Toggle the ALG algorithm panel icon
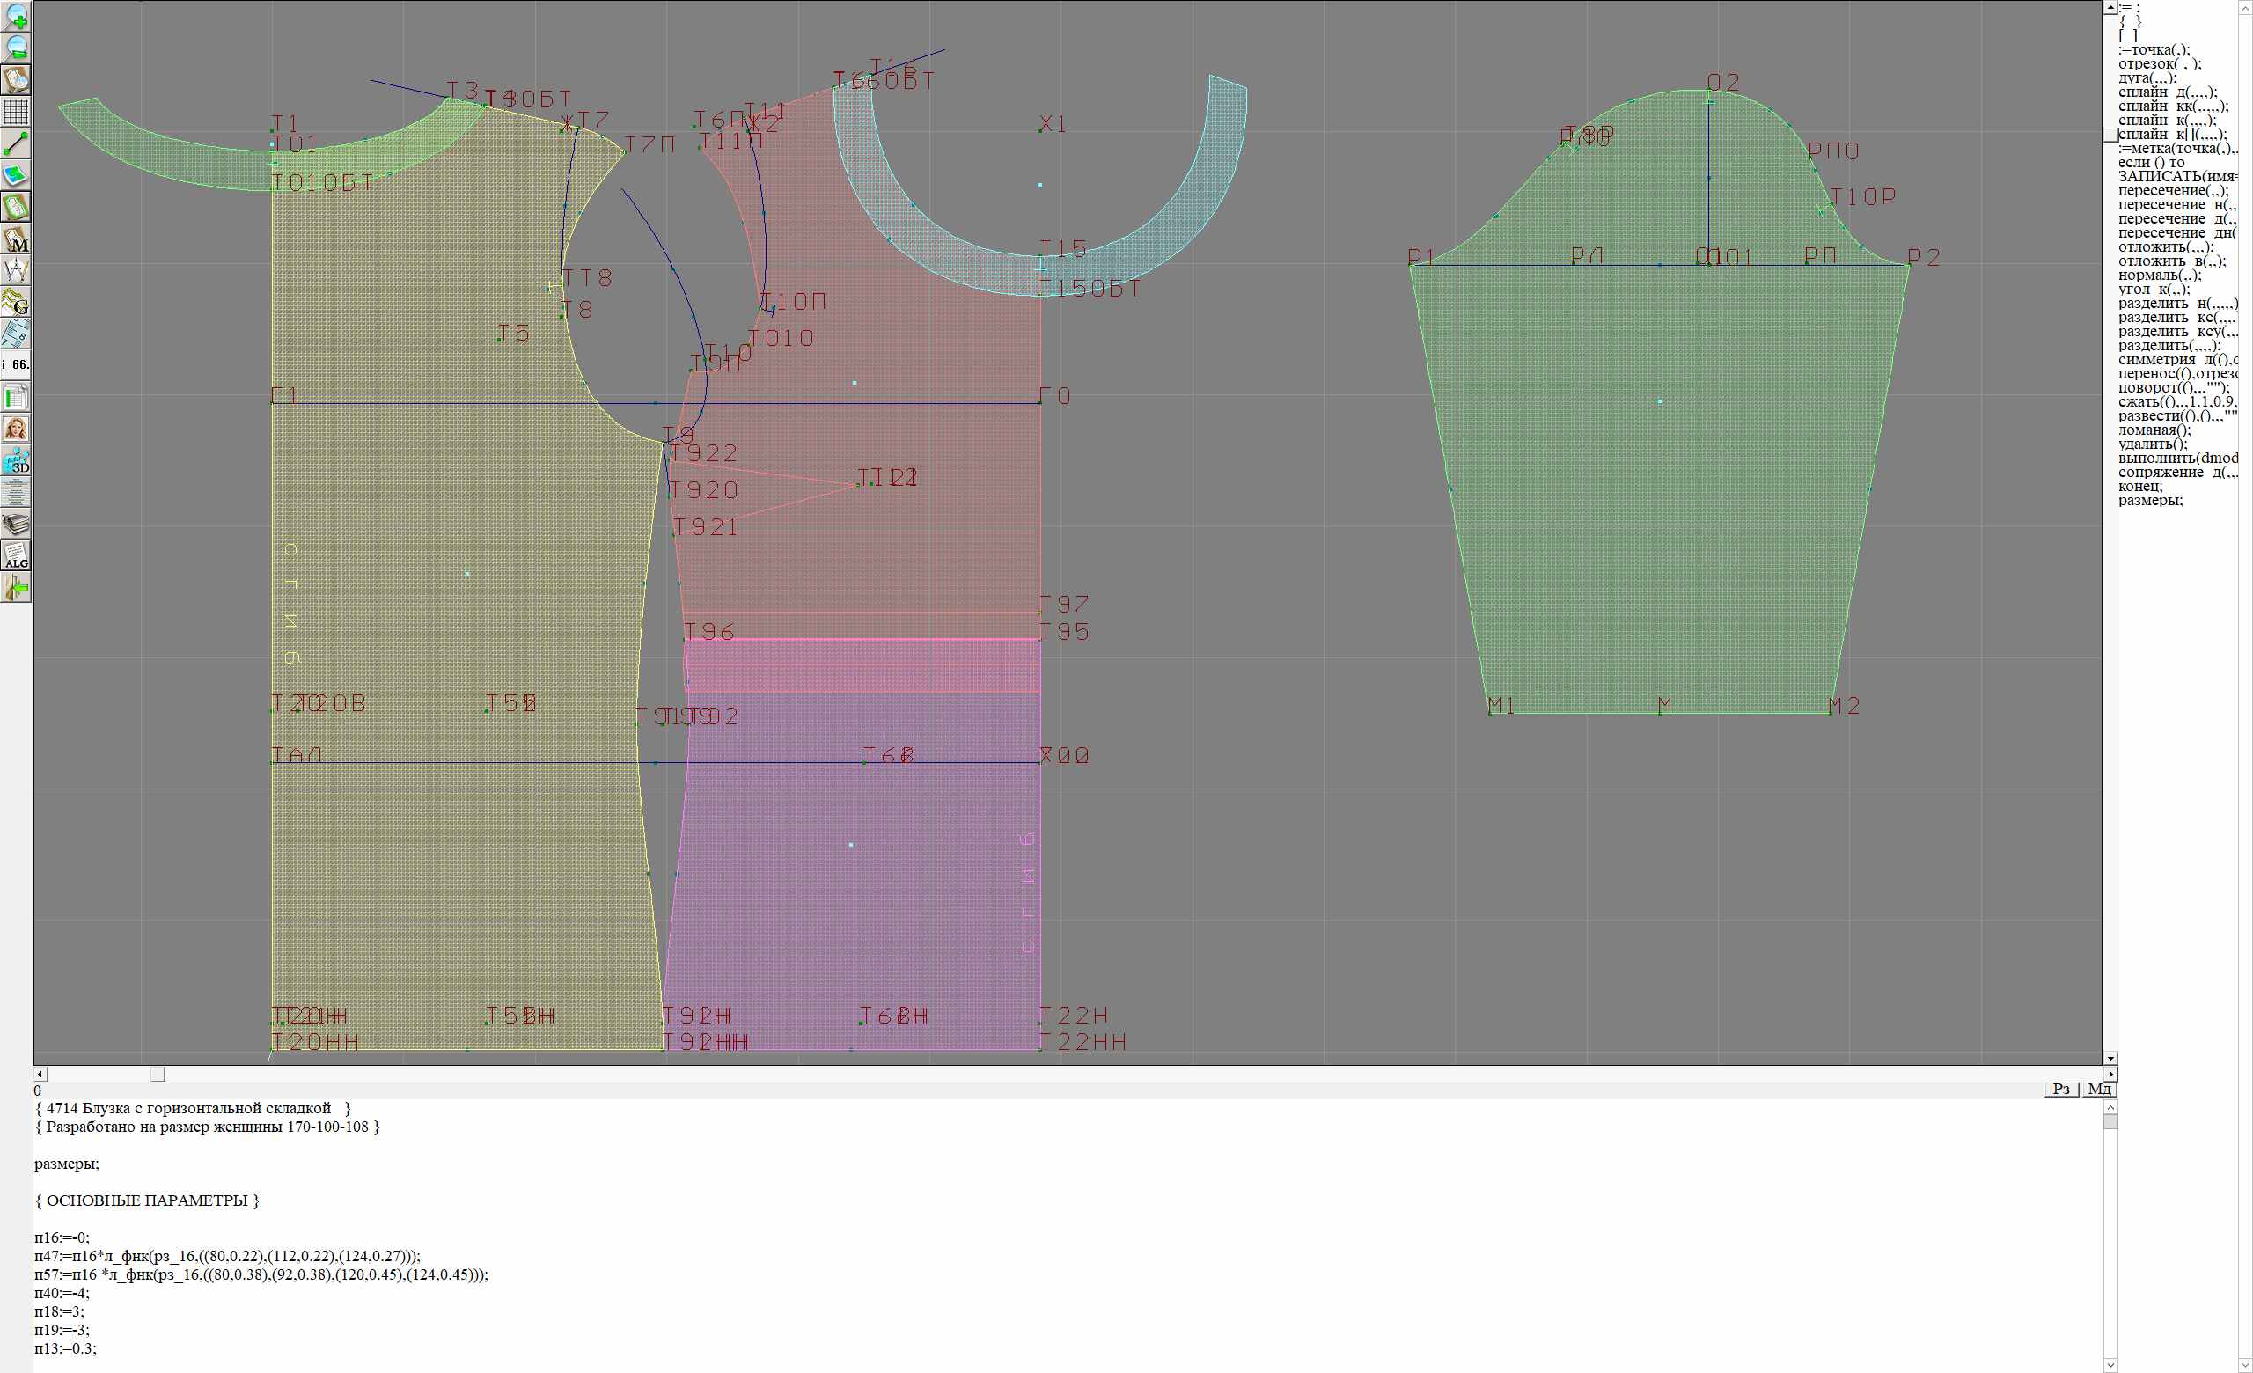Image resolution: width=2253 pixels, height=1373 pixels. (17, 555)
